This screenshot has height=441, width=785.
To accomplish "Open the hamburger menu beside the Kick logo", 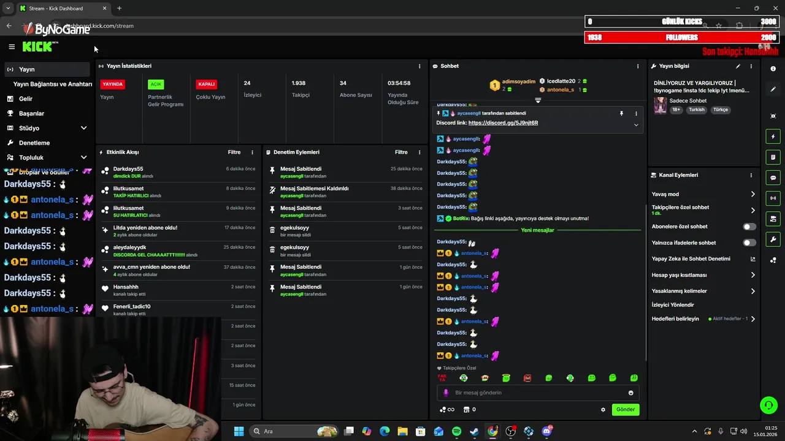I will 12,47.
